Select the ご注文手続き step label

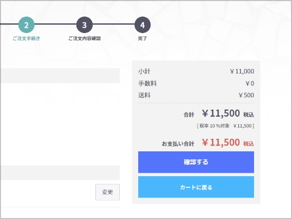point(26,38)
